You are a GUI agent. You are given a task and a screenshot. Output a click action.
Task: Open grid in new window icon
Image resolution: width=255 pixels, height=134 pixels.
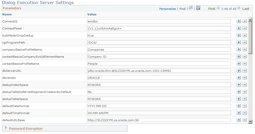[x=191, y=8]
